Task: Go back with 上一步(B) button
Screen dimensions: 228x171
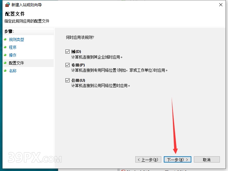Action: [x=148, y=160]
